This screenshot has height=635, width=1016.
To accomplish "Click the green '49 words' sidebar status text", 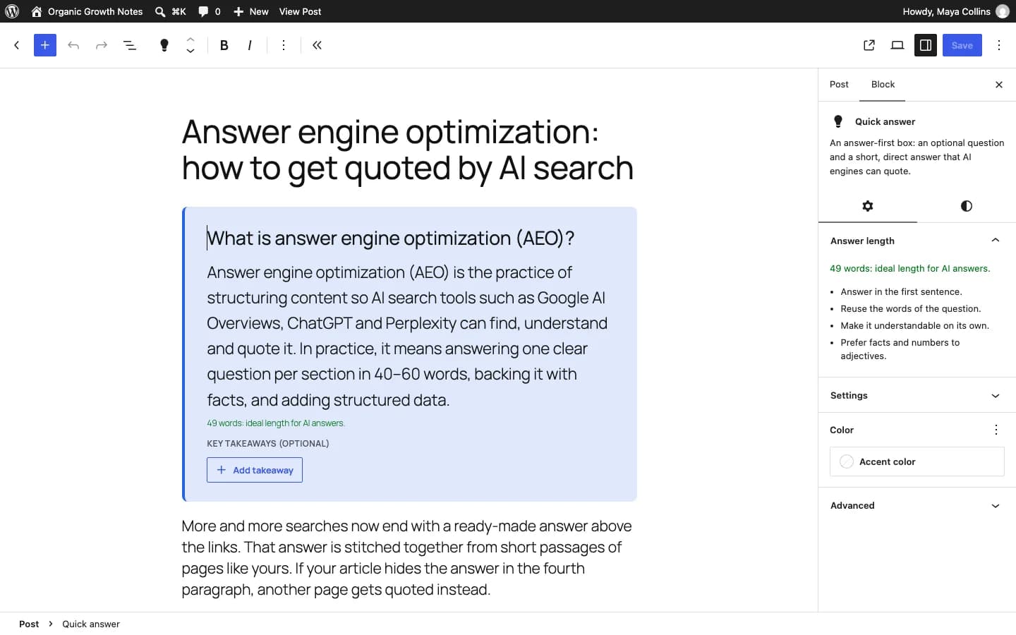I will (910, 268).
